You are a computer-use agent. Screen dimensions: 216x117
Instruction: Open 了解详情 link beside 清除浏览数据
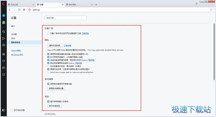[x=68, y=46]
